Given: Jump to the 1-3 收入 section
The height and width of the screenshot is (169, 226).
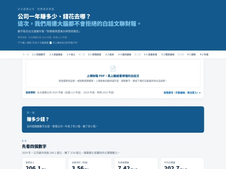Looking at the screenshot, I should point(71,55).
